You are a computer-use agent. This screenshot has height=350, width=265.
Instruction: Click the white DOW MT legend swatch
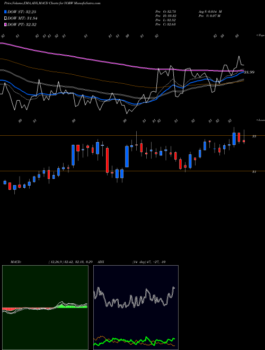[x=6, y=19]
